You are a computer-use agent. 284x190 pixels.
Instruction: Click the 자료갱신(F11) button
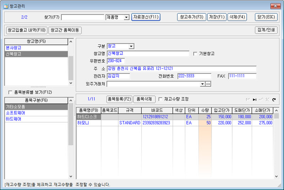[x=146, y=17]
